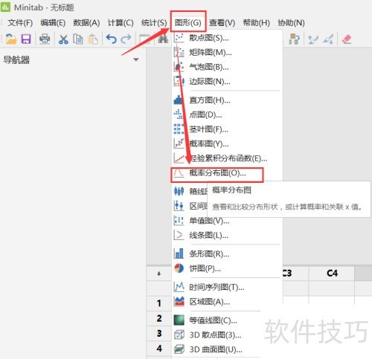Image resolution: width=372 pixels, height=359 pixels.
Task: Click the boxplot icon beside 箱线图
Action: click(179, 191)
